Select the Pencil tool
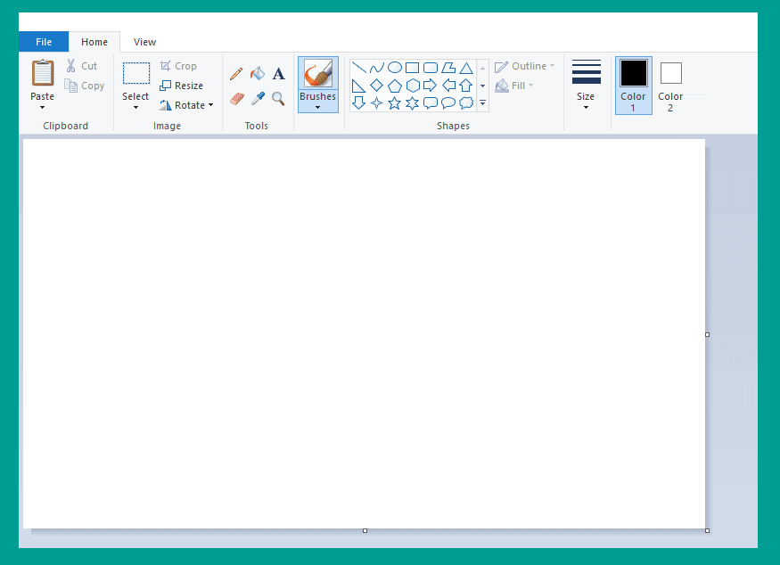This screenshot has height=565, width=780. pos(236,74)
